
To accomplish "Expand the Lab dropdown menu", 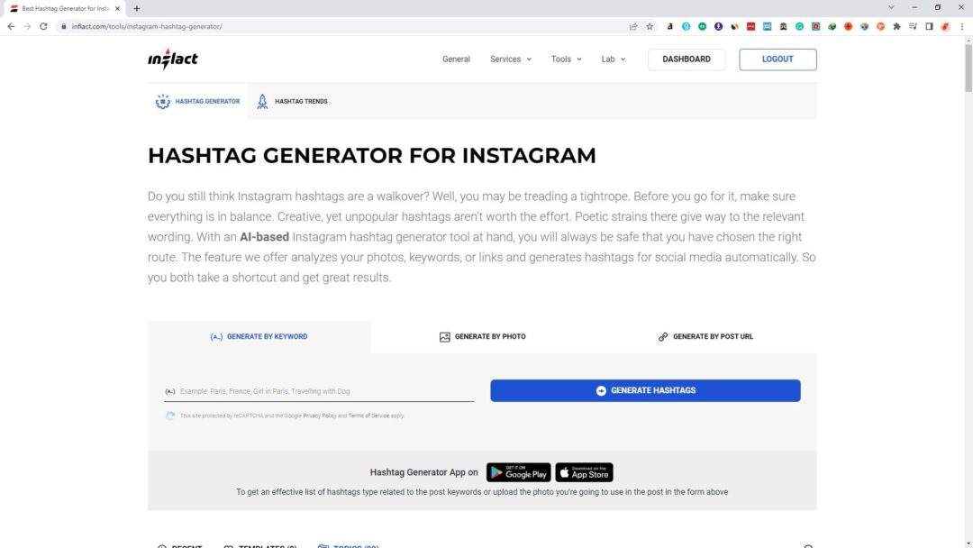I will coord(614,59).
